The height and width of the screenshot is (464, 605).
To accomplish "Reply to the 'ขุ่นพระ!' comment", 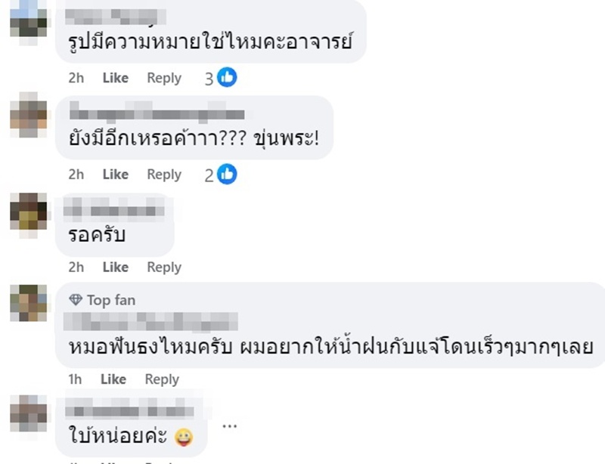I will click(x=163, y=174).
